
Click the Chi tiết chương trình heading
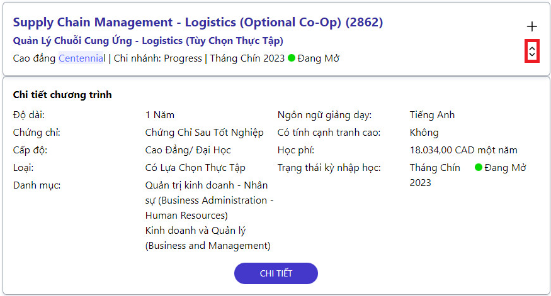pyautogui.click(x=62, y=95)
